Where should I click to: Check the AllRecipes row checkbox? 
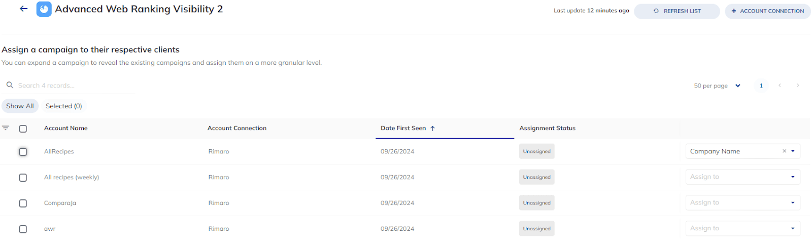point(23,152)
